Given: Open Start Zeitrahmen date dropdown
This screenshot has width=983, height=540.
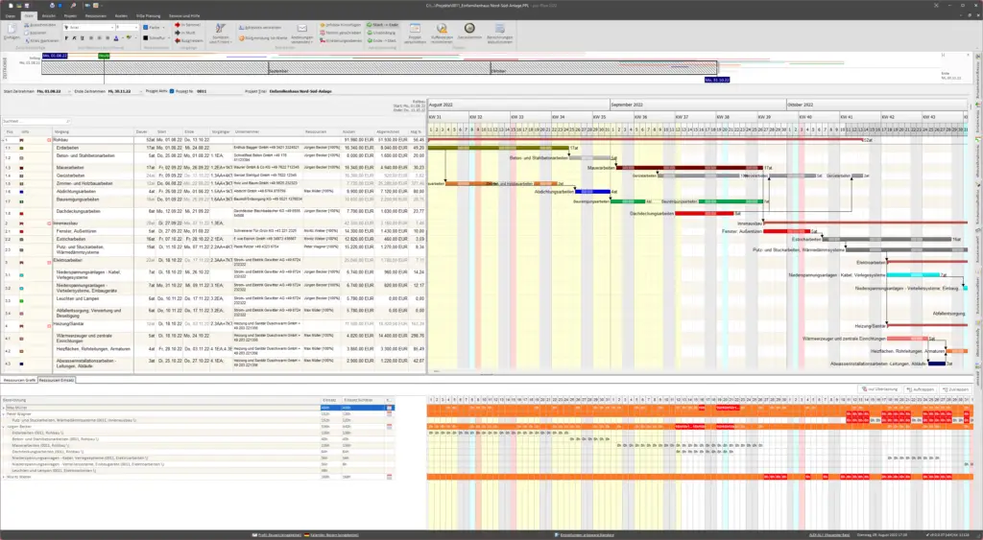Looking at the screenshot, I should (x=69, y=91).
